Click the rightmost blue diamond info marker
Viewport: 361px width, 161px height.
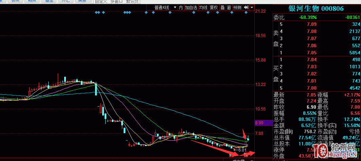pyautogui.click(x=246, y=13)
